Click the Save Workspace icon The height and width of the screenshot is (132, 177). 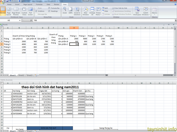coord(137,11)
